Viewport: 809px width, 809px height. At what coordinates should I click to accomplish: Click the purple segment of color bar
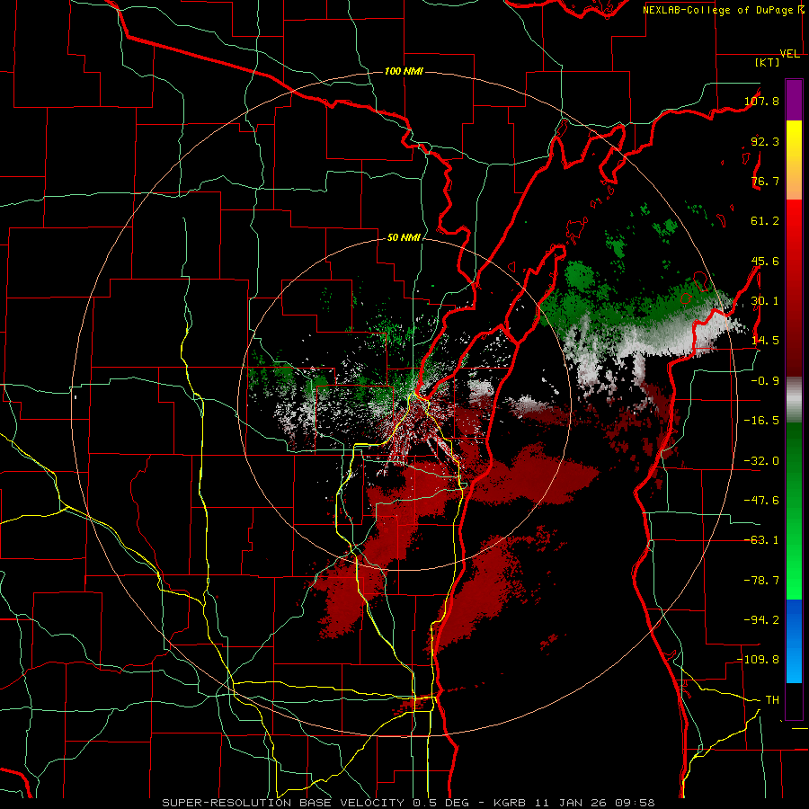click(794, 101)
